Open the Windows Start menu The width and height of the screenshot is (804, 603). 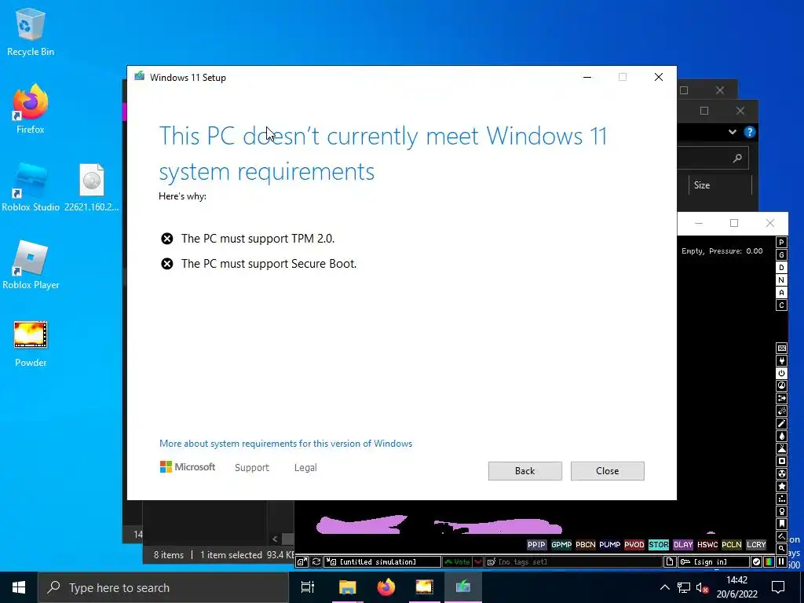pos(19,587)
